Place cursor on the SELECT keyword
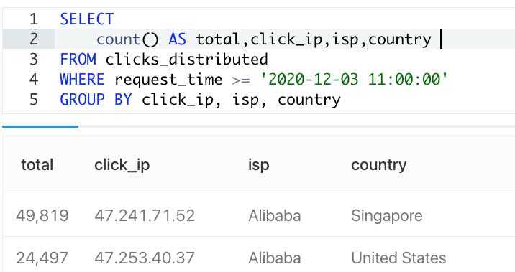This screenshot has height=272, width=515. click(87, 19)
